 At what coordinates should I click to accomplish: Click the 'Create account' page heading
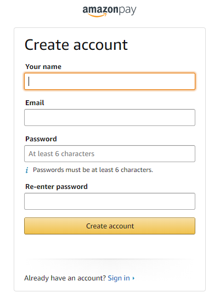(x=76, y=45)
